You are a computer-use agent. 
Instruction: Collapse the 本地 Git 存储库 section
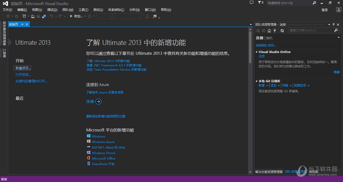(256, 81)
